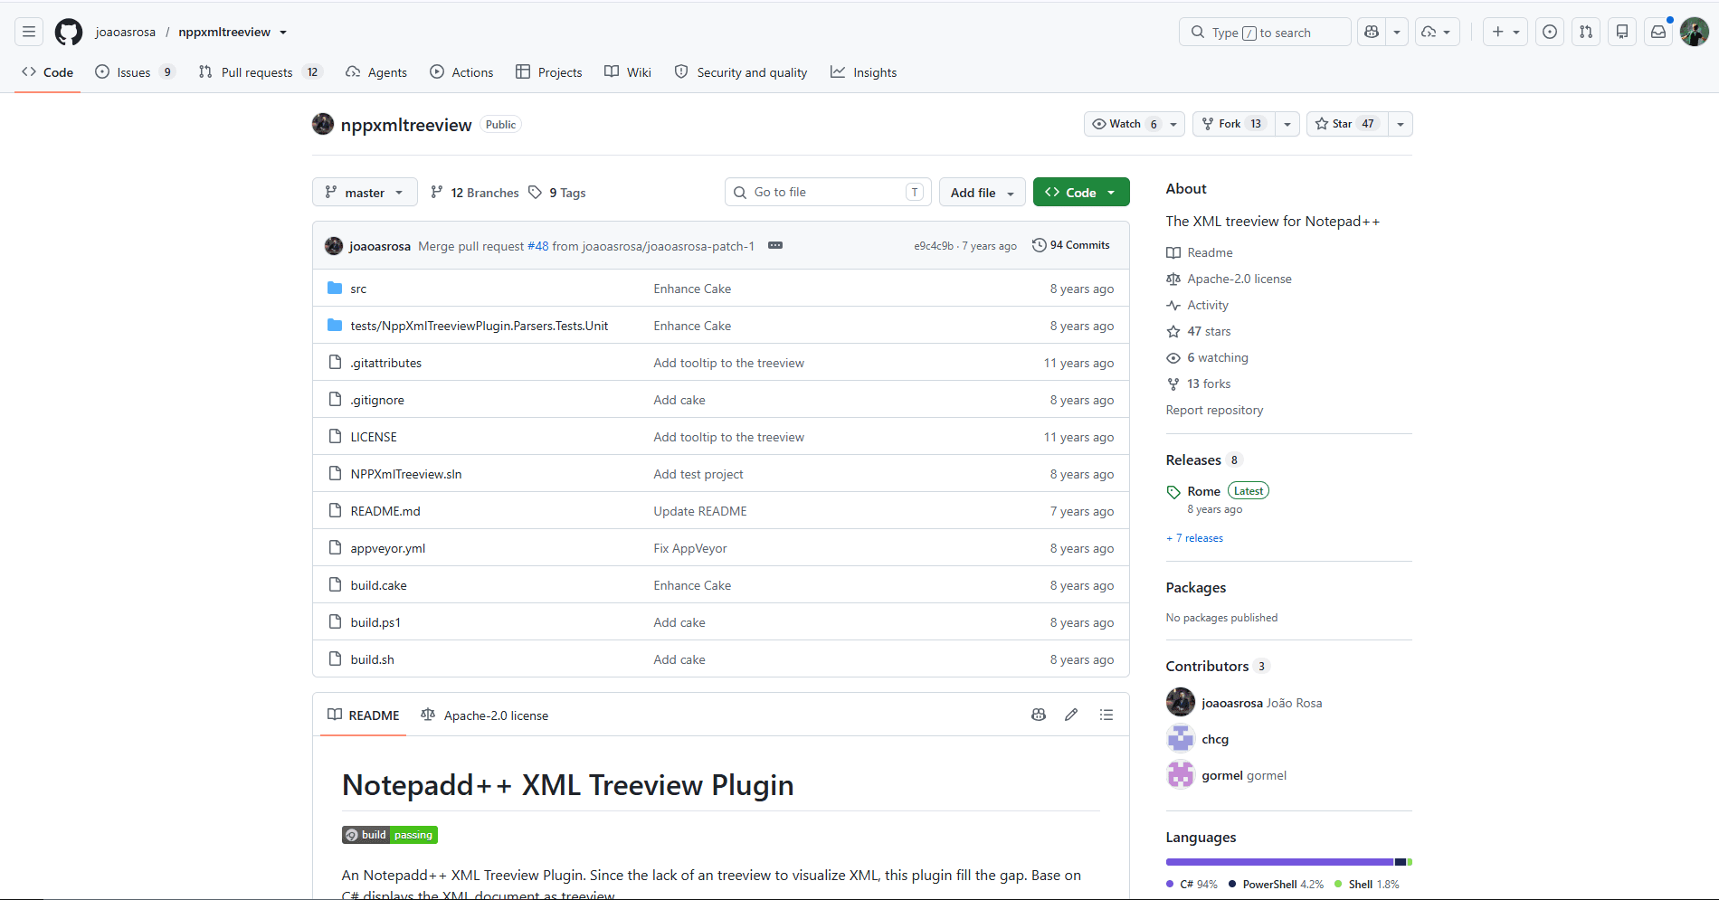Click Report repository link
1719x900 pixels.
coord(1214,410)
